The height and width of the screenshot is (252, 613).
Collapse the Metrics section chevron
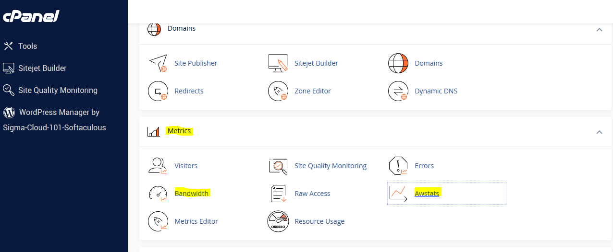pos(599,132)
